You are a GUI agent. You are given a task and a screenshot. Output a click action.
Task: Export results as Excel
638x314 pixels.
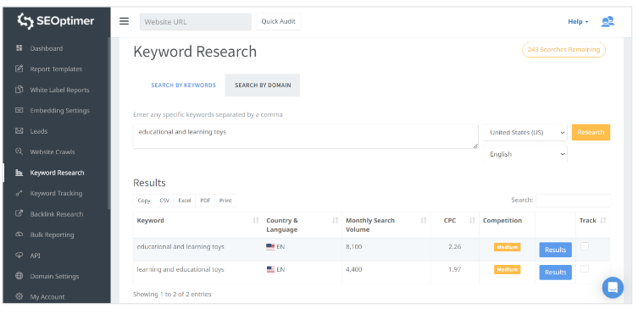[185, 201]
